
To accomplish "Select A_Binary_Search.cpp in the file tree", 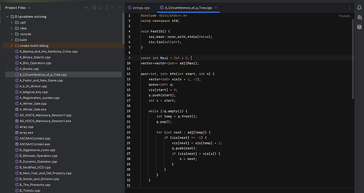I will (35, 57).
